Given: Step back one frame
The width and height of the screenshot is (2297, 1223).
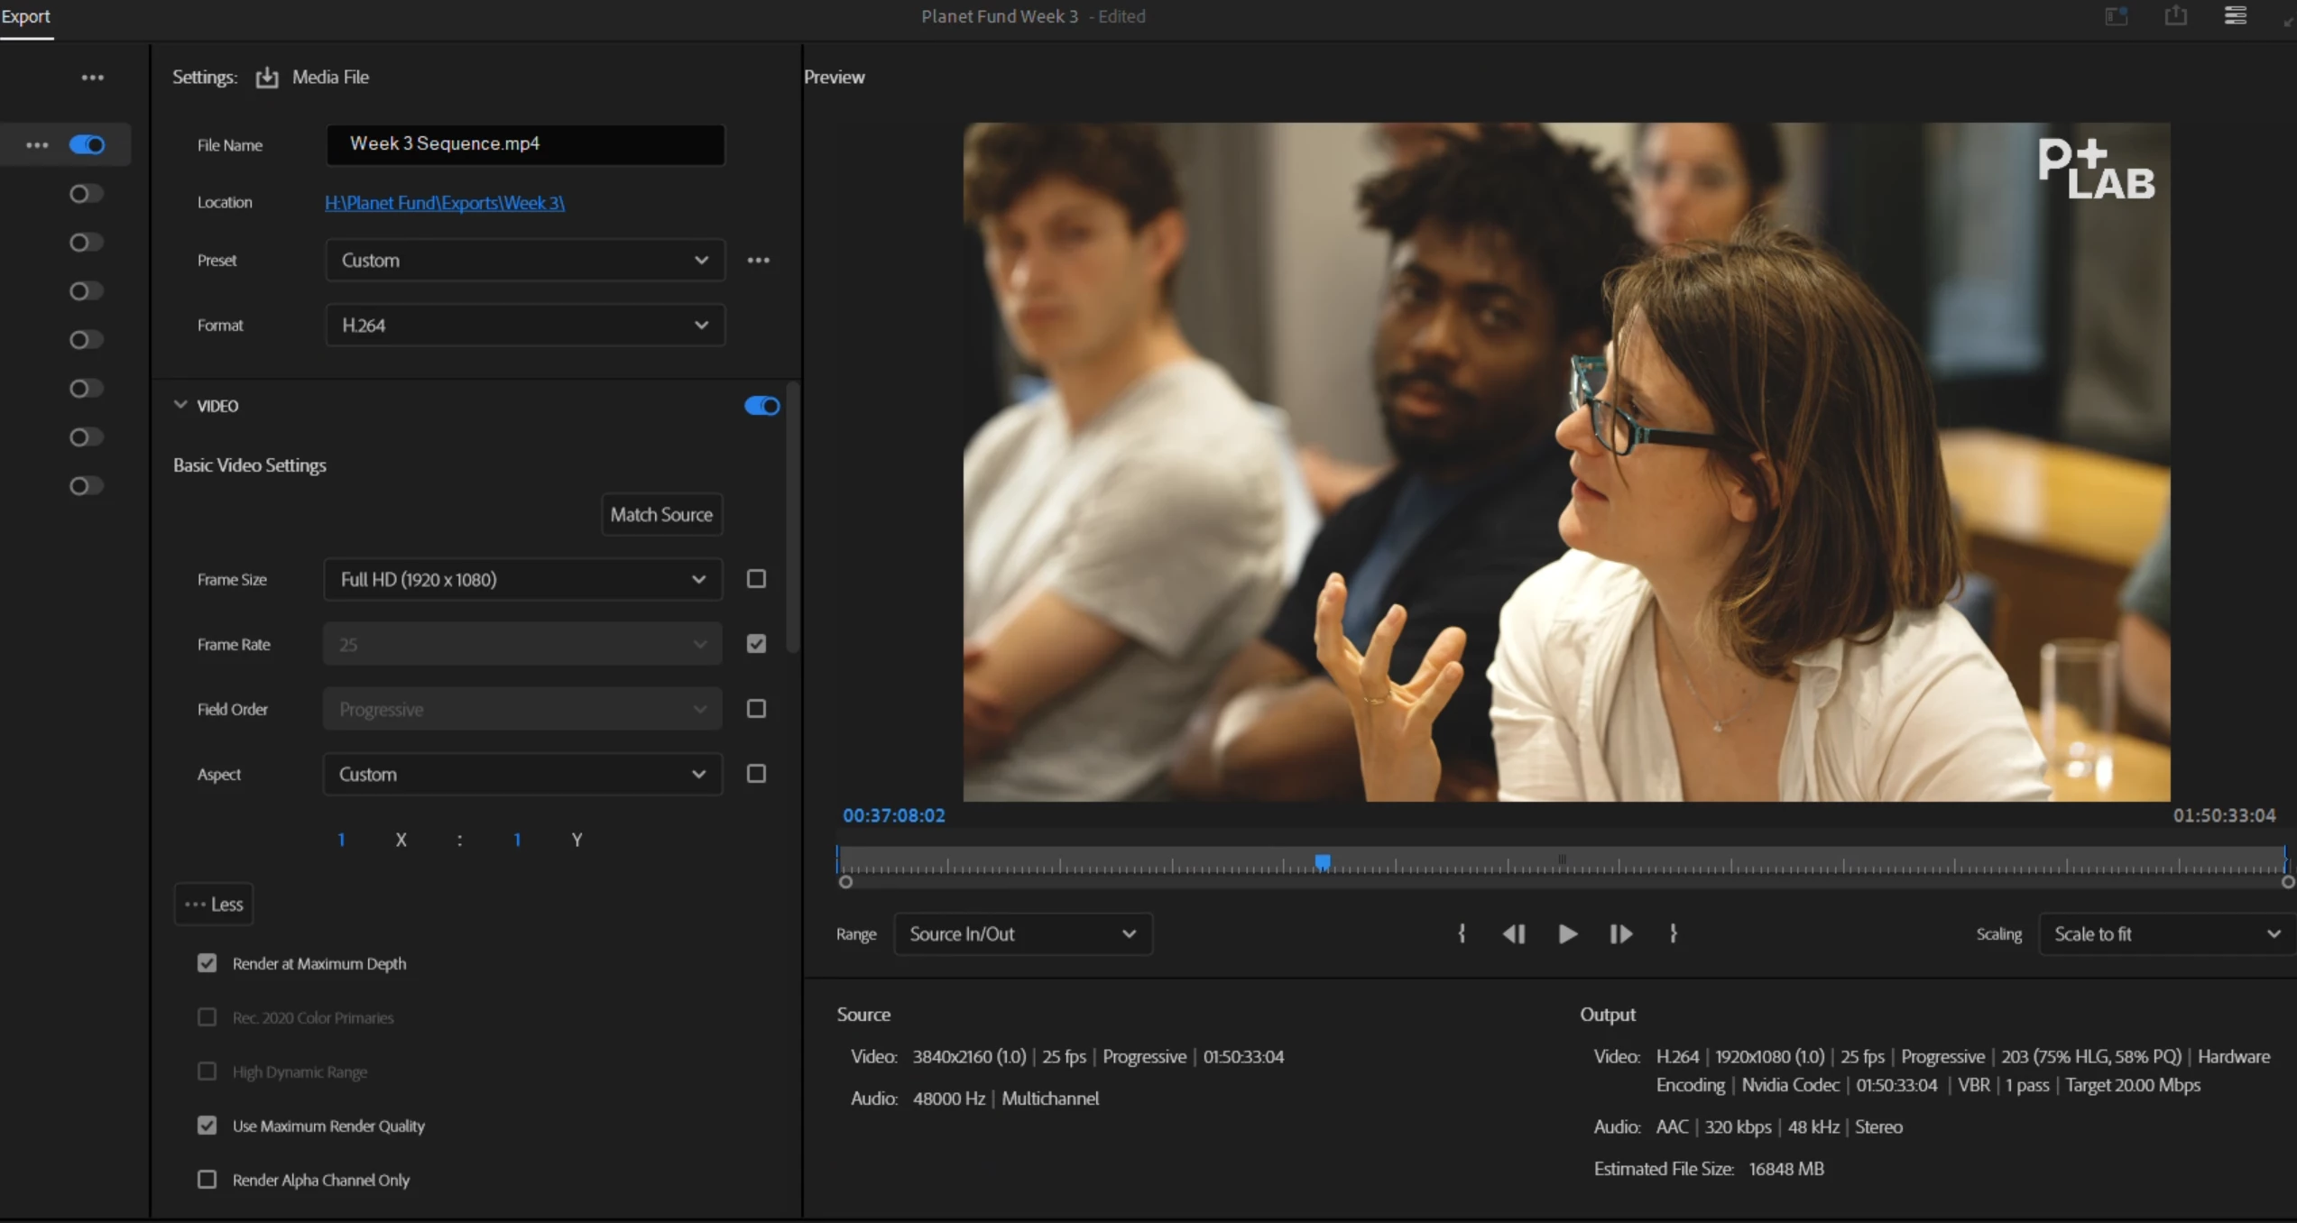Looking at the screenshot, I should pos(1514,933).
